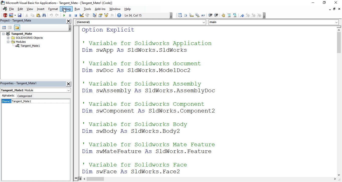Image resolution: width=342 pixels, height=182 pixels.
Task: Click the horizontal scrollbar thumb
Action: tap(95, 179)
